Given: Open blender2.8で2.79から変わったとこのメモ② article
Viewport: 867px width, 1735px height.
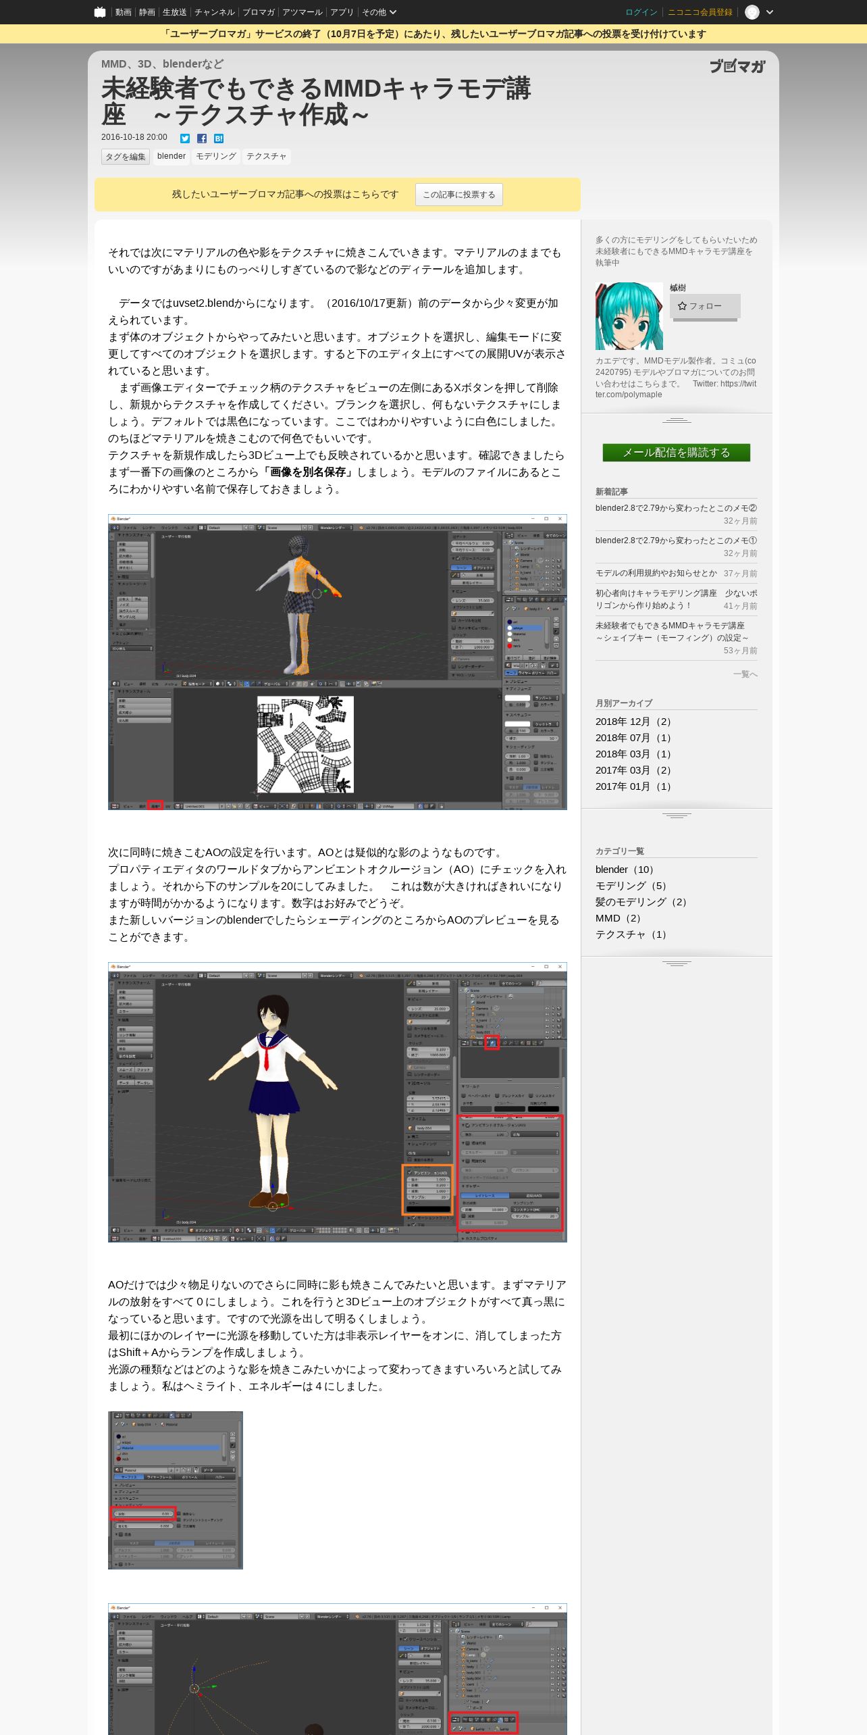Looking at the screenshot, I should pyautogui.click(x=676, y=508).
